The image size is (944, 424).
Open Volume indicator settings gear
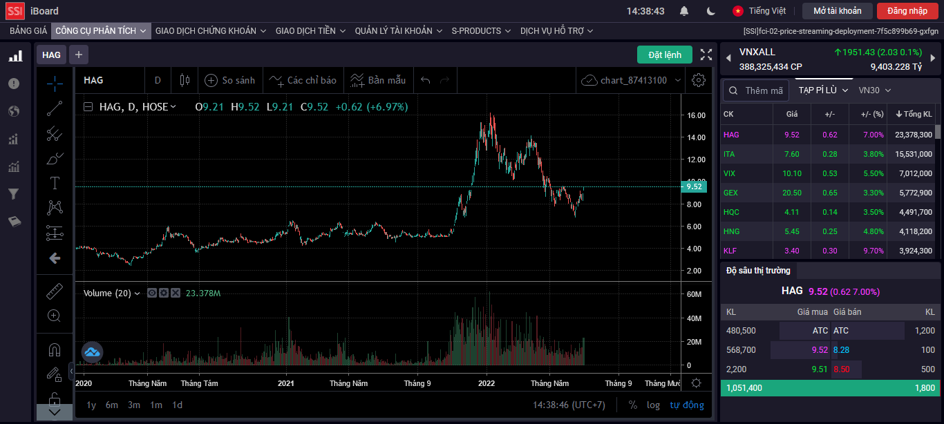coord(164,293)
